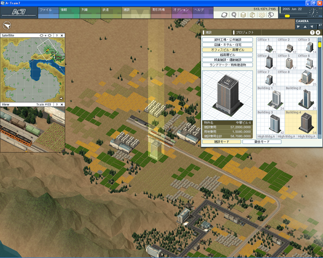Image resolution: width=323 pixels, height=258 pixels.
Task: Open the 情報 menu
Action: coord(69,13)
